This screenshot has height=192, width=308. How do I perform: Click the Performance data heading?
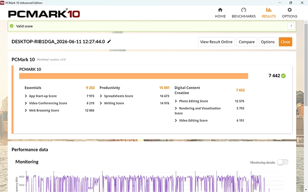(x=30, y=150)
